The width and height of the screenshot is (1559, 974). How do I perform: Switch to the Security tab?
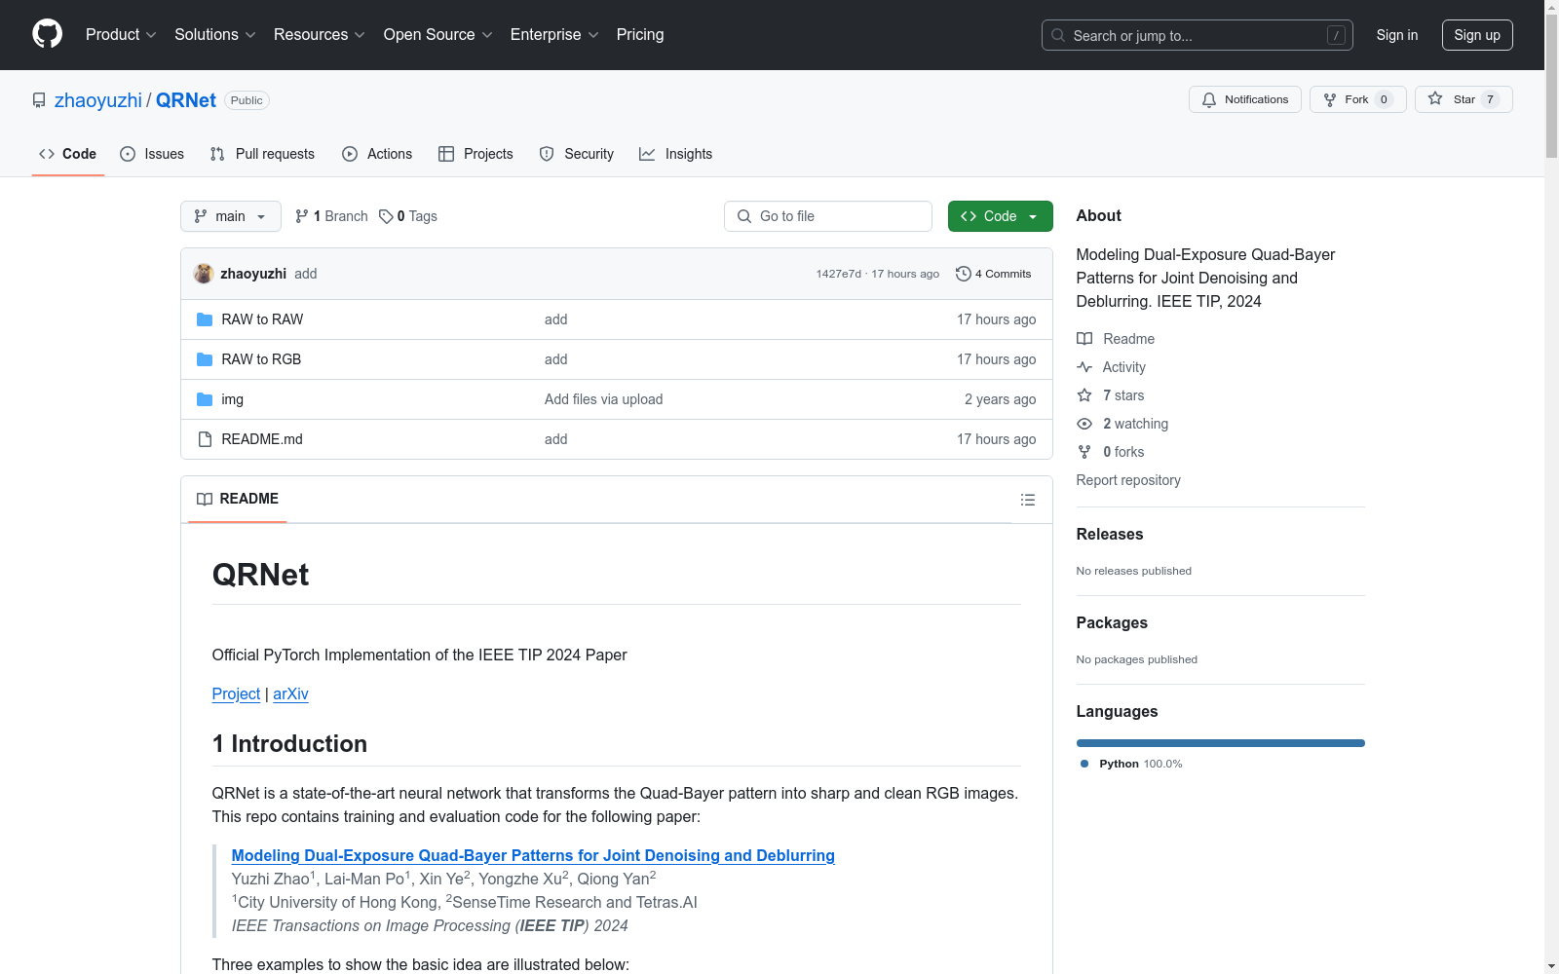577,154
